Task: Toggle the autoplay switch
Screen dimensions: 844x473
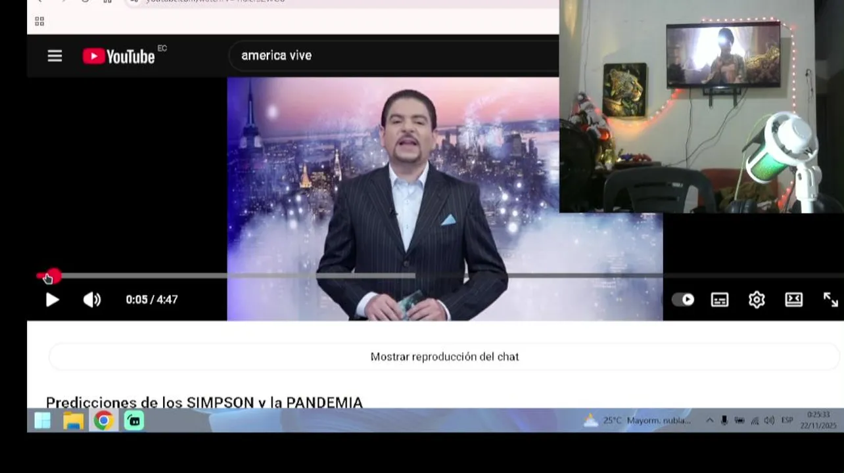Action: tap(683, 300)
